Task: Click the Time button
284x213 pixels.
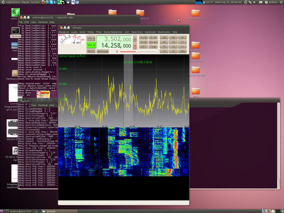Action: point(153,47)
